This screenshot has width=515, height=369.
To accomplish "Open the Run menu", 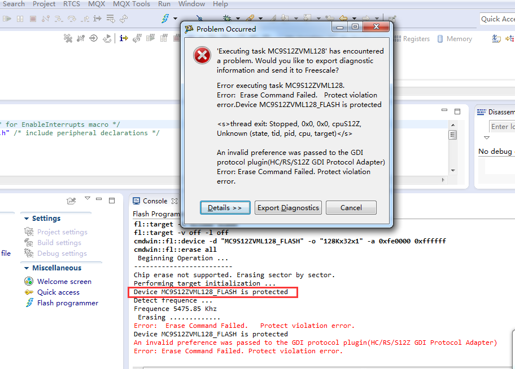I will [164, 4].
